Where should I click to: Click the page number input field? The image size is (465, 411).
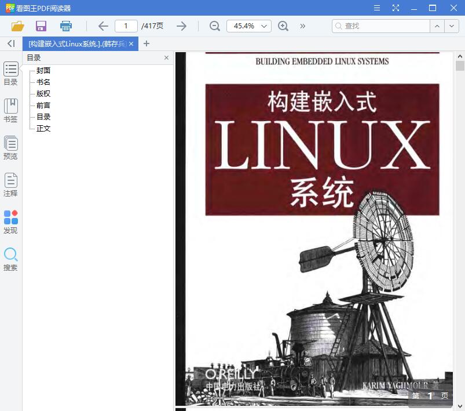pyautogui.click(x=126, y=26)
